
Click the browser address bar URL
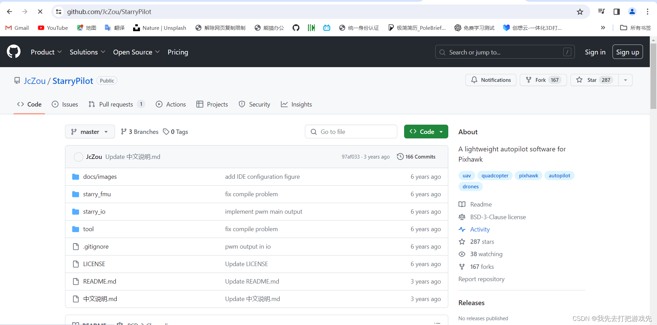[x=109, y=12]
